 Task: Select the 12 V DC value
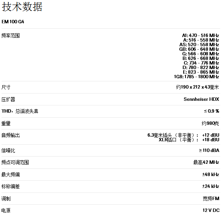click(x=211, y=210)
